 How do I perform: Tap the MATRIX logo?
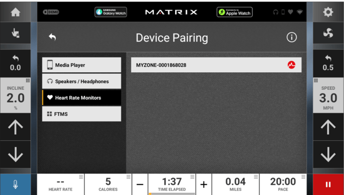[x=171, y=12]
